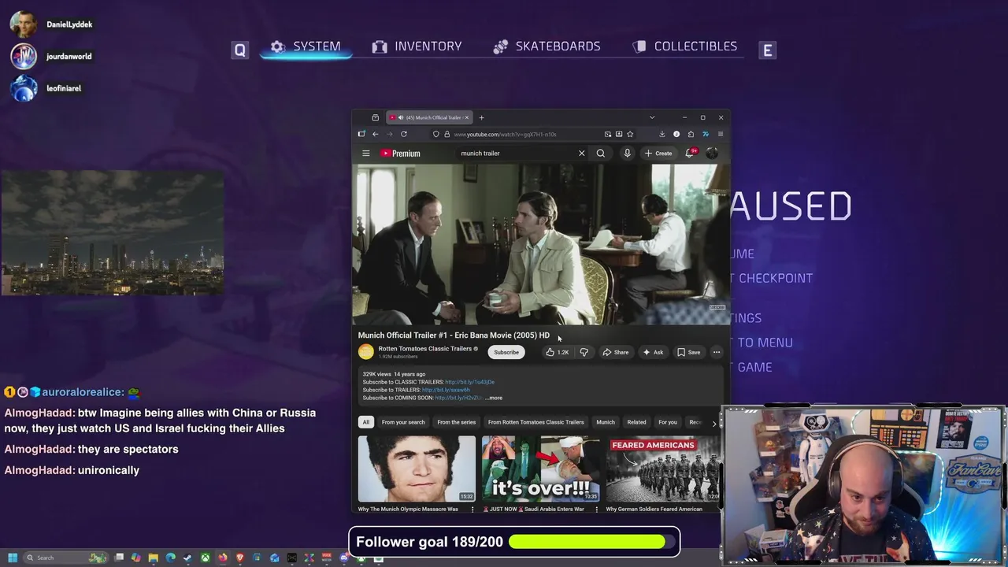
Task: Open the YouTube account avatar menu
Action: [x=712, y=154]
